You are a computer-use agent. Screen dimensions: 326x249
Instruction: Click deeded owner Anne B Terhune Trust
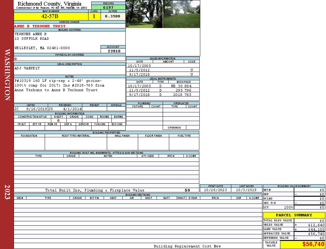point(40,26)
